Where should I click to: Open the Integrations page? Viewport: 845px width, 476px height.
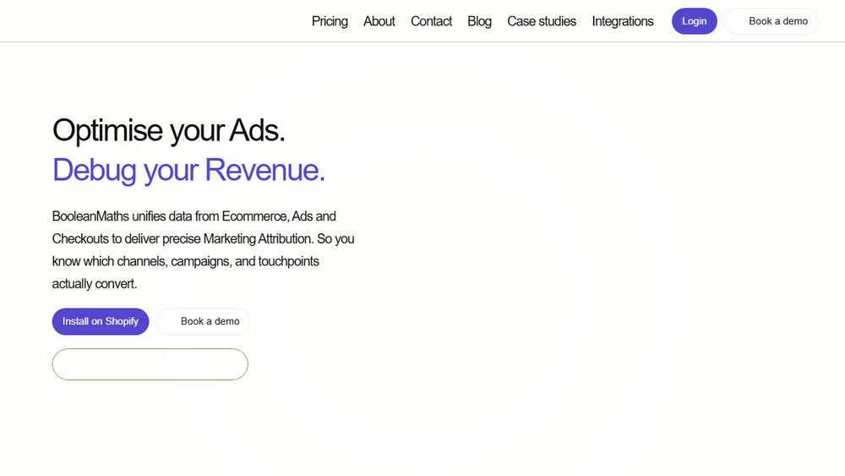click(x=623, y=21)
